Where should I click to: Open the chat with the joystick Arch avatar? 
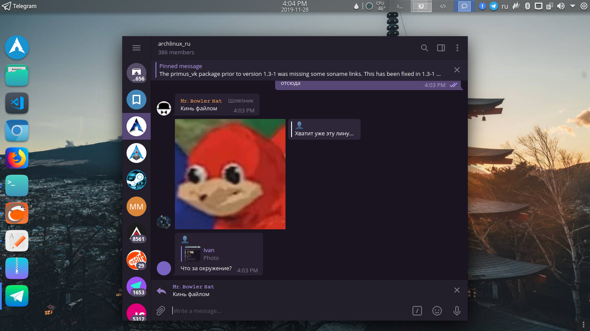[136, 153]
